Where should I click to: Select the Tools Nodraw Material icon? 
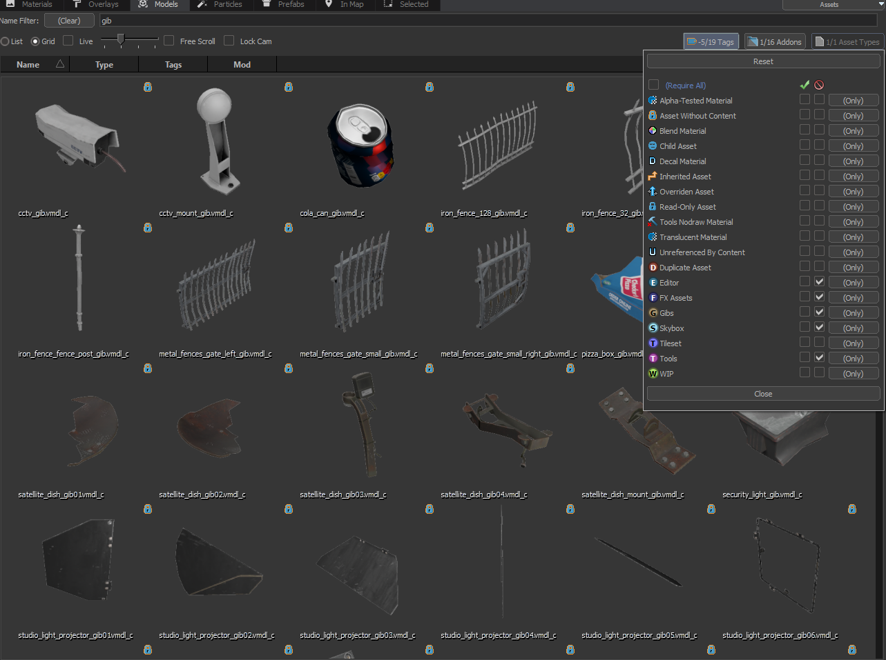coord(652,221)
